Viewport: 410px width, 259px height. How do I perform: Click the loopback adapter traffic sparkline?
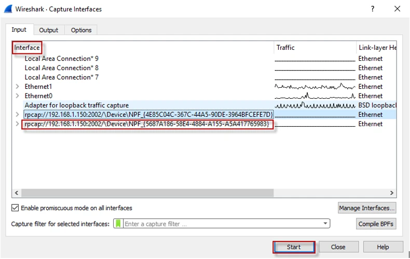point(315,105)
